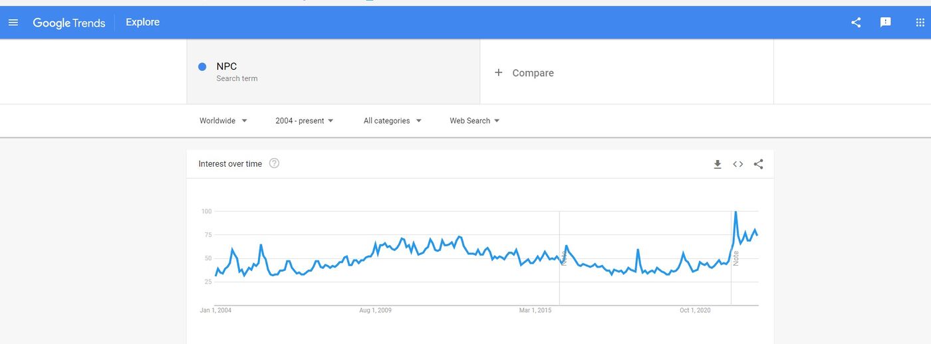The height and width of the screenshot is (344, 931).
Task: Open the send feedback icon
Action: [x=885, y=23]
